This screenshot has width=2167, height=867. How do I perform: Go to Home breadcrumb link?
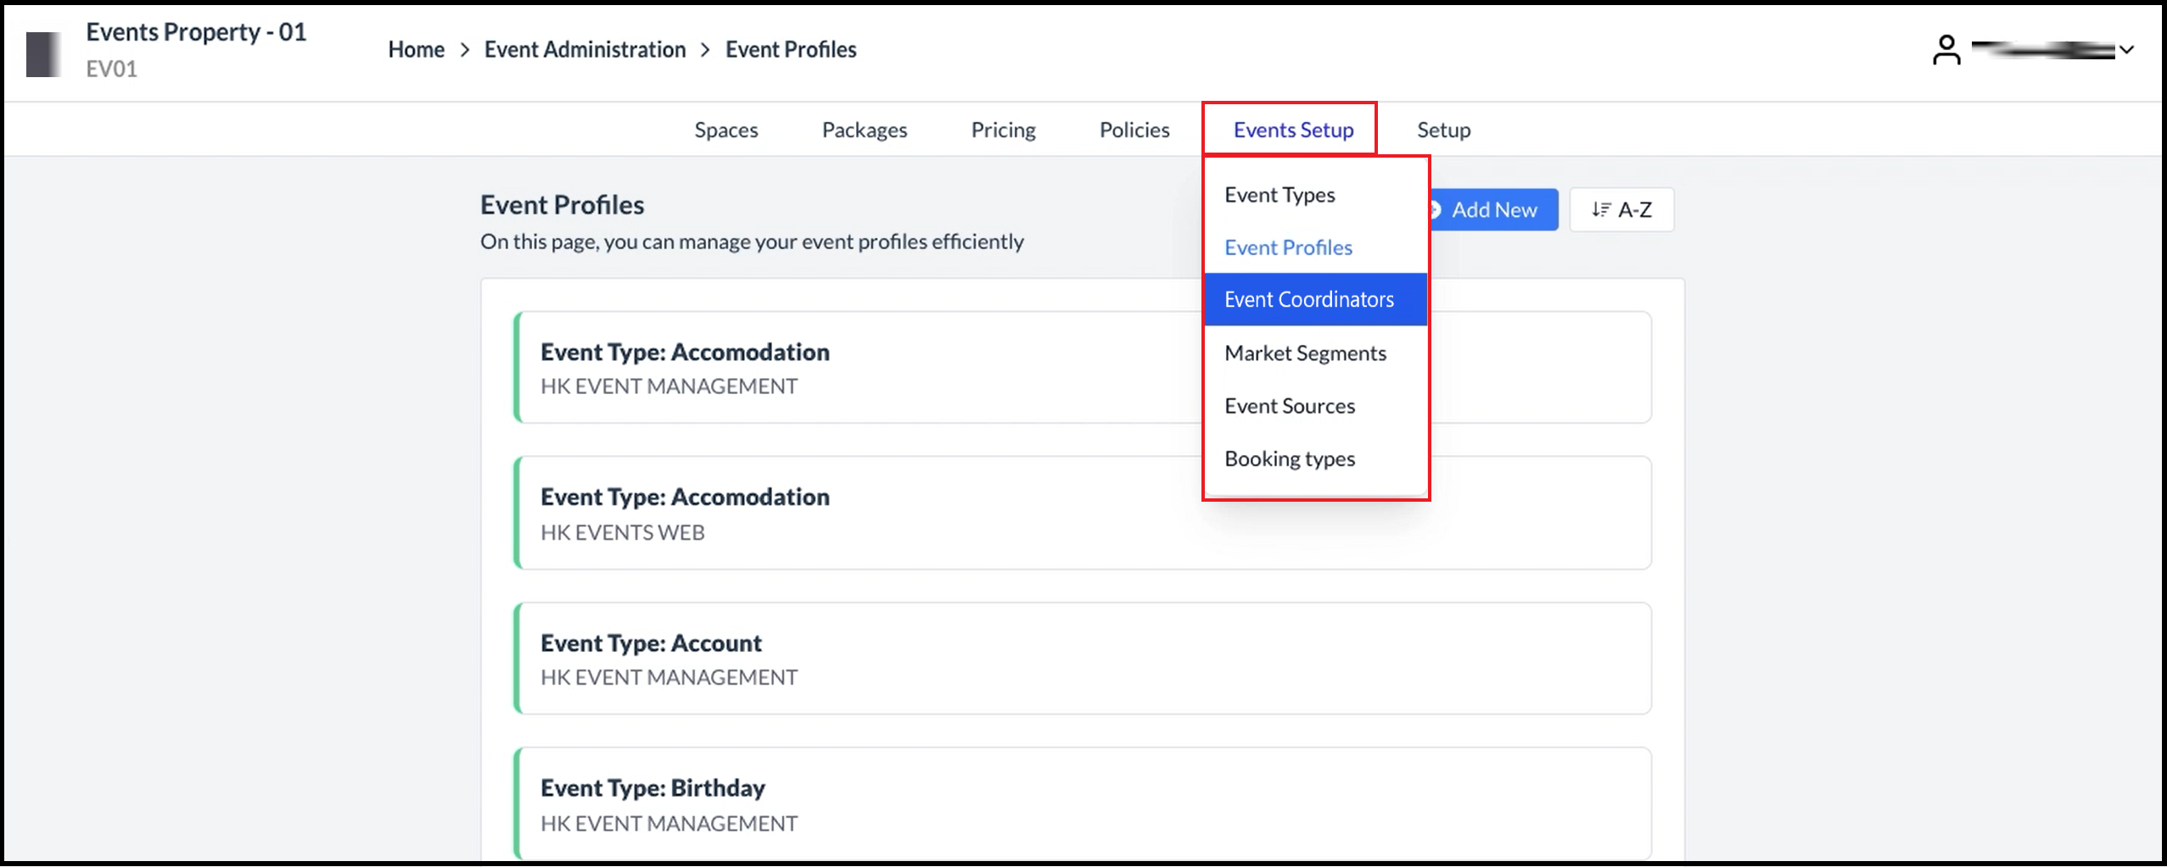pos(416,50)
